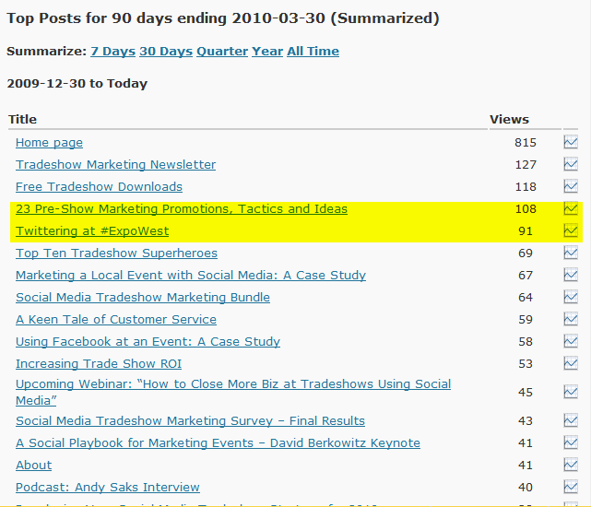Click chart icon in Twittering at #ExpoWest row

[x=571, y=230]
